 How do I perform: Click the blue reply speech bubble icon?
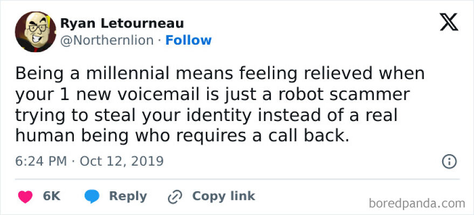click(92, 196)
